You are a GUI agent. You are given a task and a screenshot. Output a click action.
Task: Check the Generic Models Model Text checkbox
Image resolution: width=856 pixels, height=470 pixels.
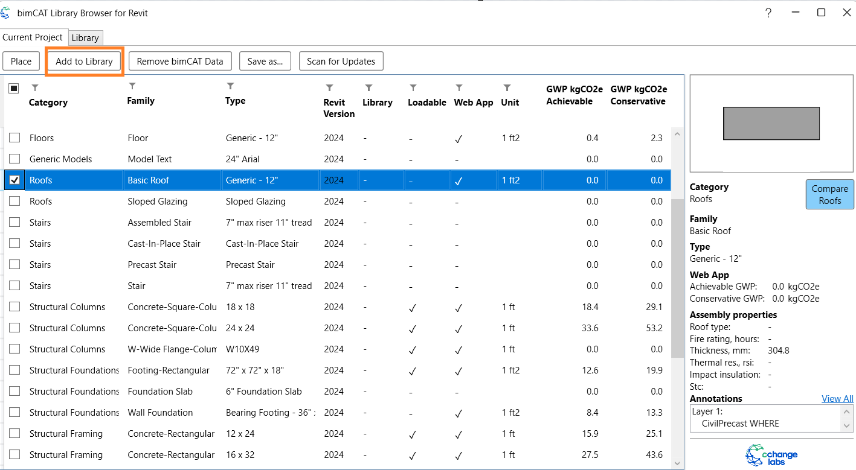[14, 159]
